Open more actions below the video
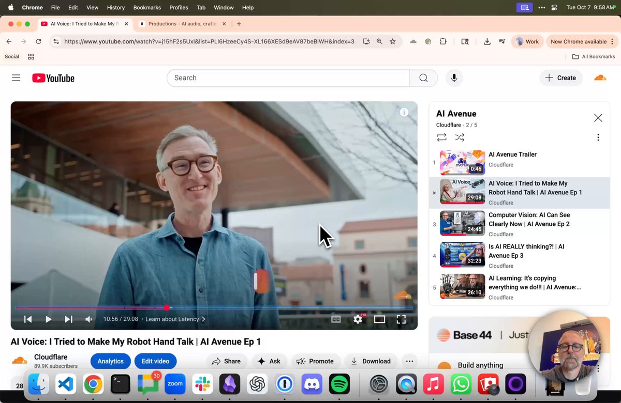Viewport: 621px width, 403px height. (x=409, y=361)
